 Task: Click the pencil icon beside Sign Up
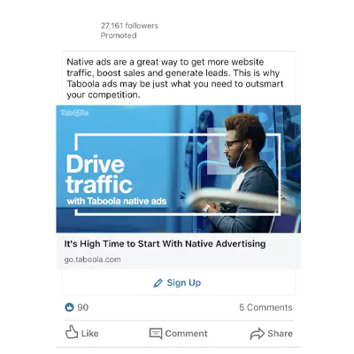point(158,283)
